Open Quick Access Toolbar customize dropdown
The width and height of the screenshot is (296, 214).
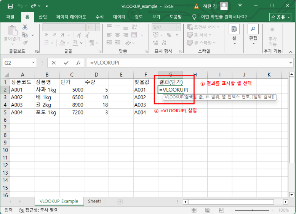(46, 6)
